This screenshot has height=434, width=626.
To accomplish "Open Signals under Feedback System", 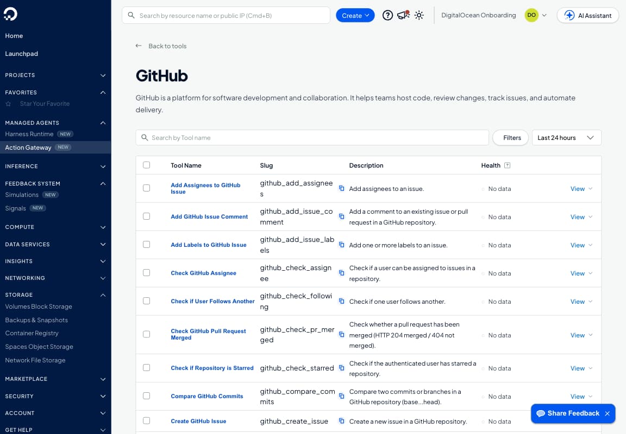I will click(x=16, y=208).
